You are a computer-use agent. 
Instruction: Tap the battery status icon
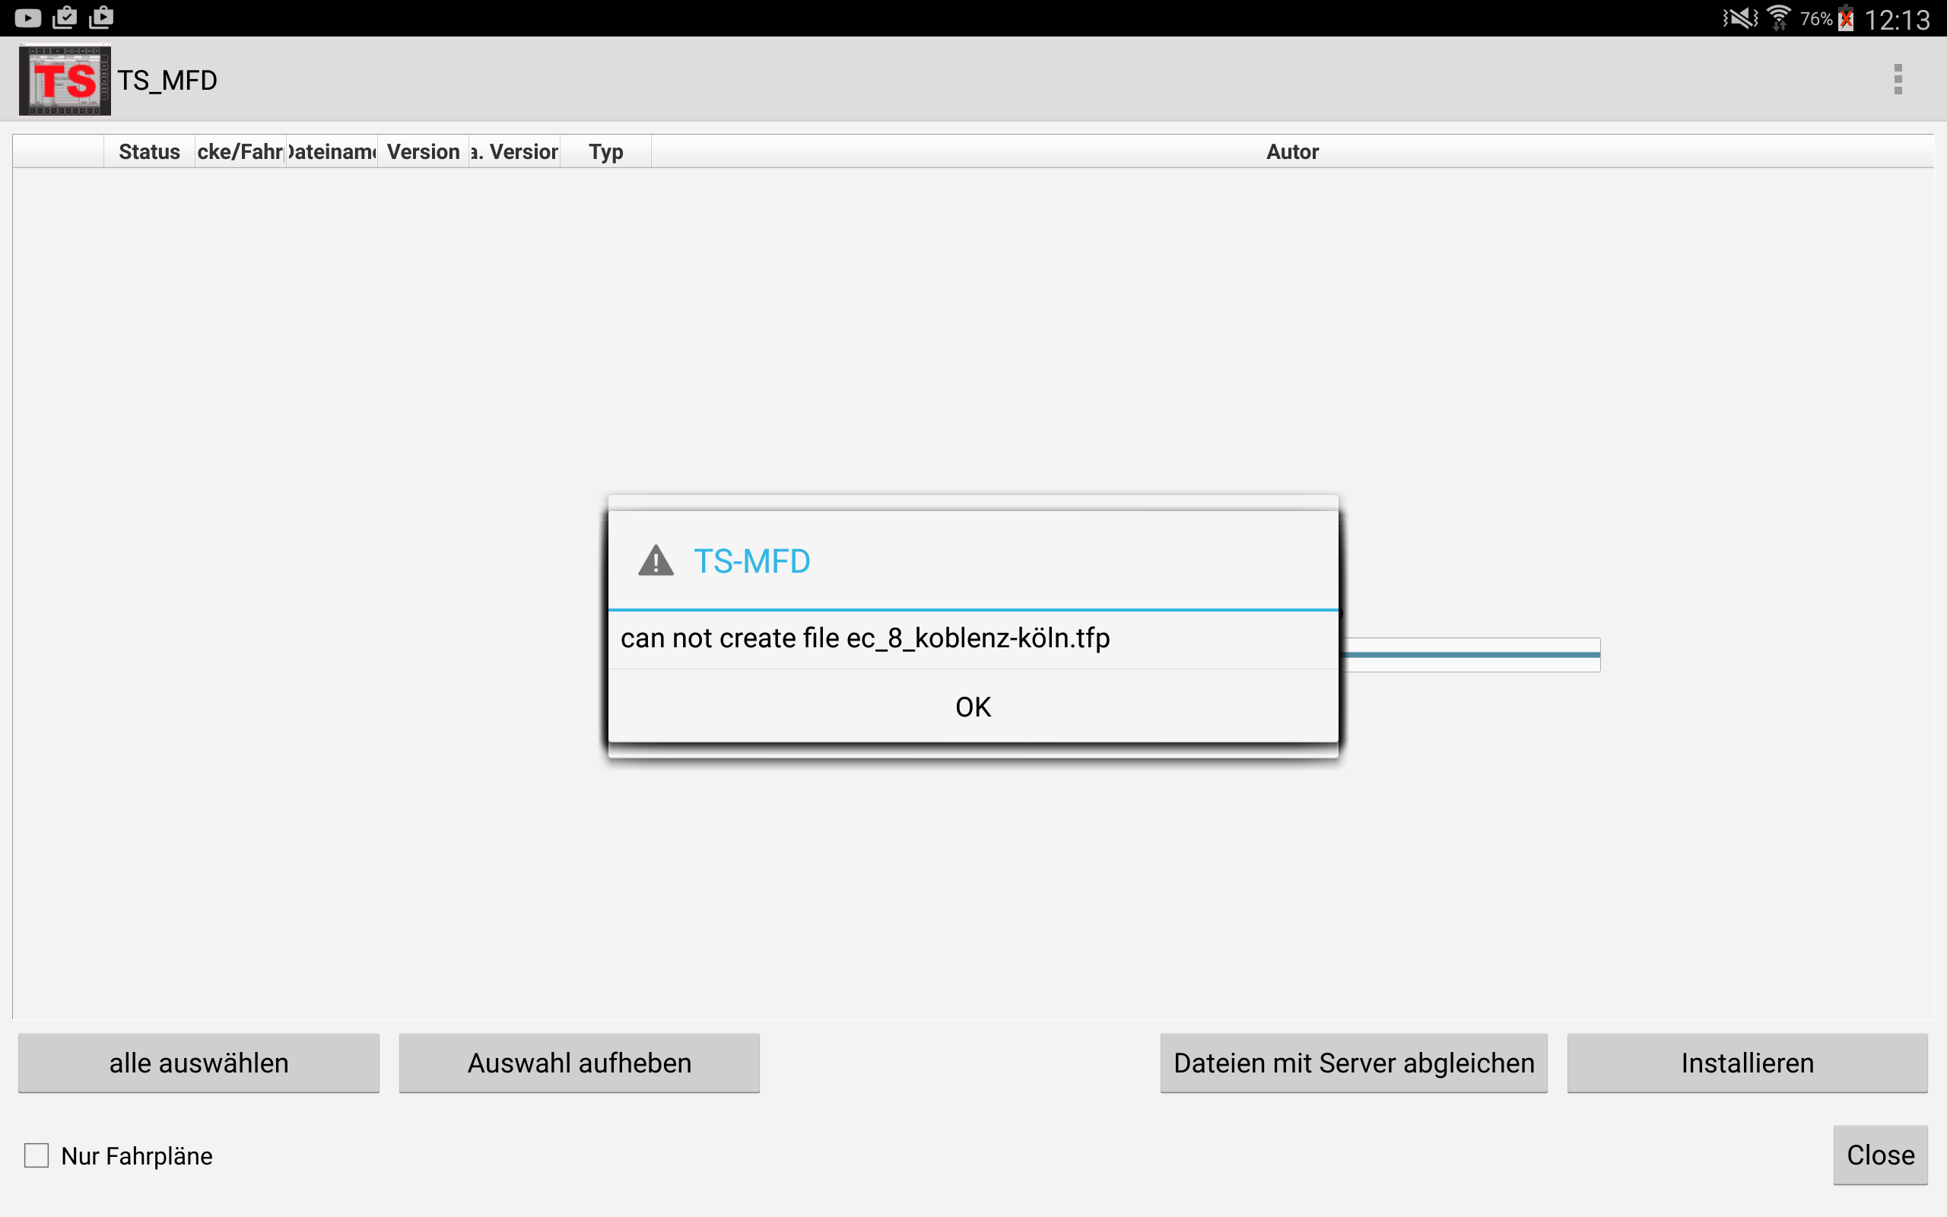tap(1846, 18)
